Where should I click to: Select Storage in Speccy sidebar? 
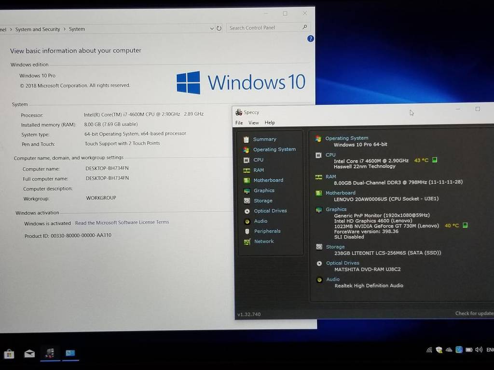click(263, 201)
